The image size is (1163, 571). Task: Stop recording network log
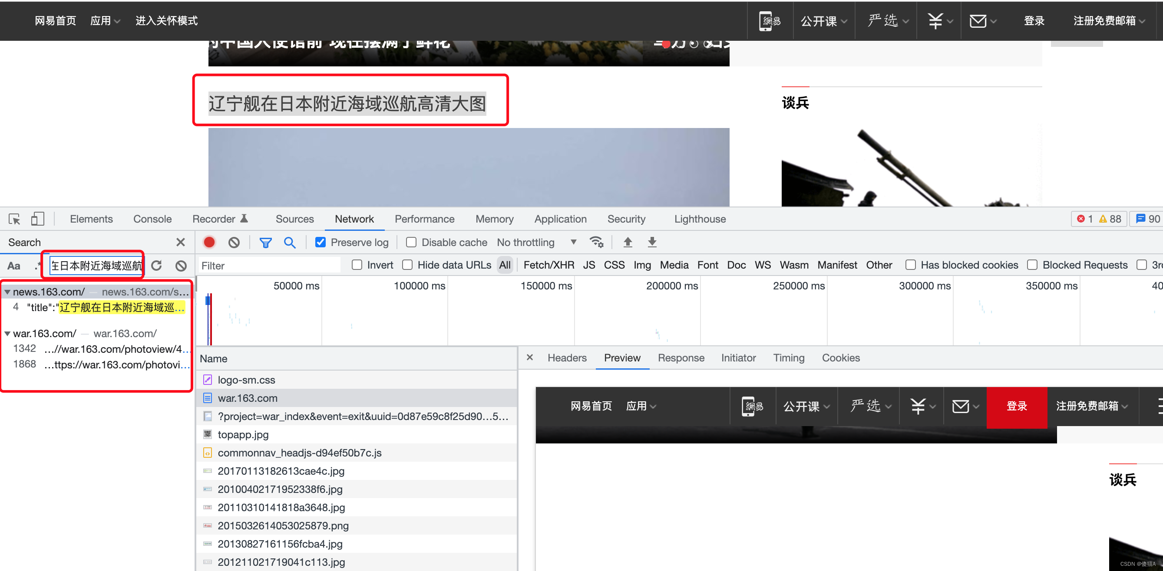point(209,242)
